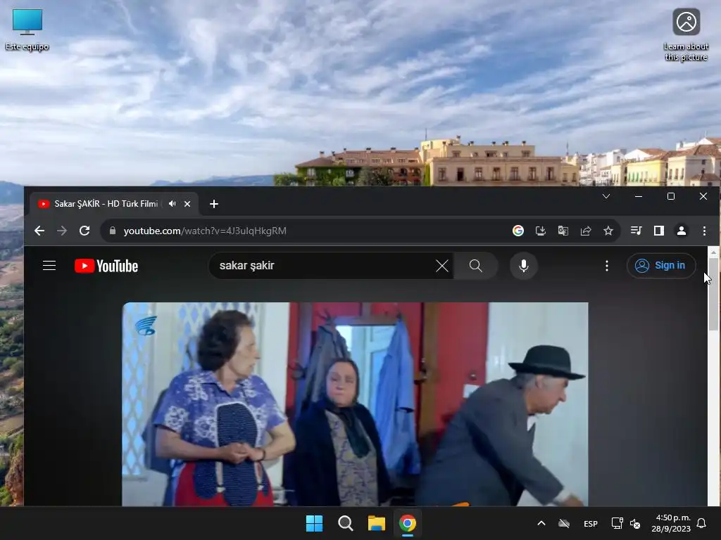The width and height of the screenshot is (721, 540).
Task: Click the video player frame
Action: [x=355, y=404]
